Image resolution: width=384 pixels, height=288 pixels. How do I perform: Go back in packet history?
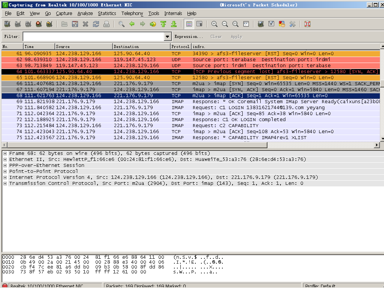pyautogui.click(x=132, y=24)
